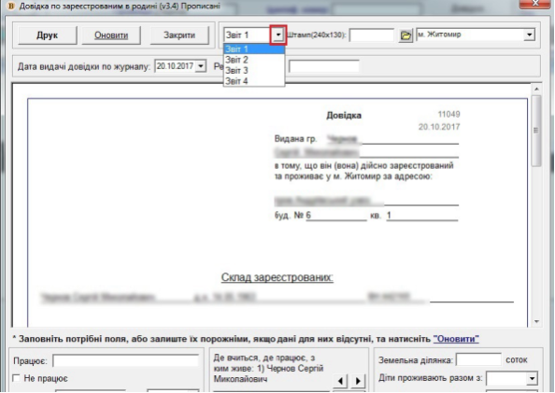The height and width of the screenshot is (393, 555).
Task: Click the 'Працює' input field
Action: point(125,361)
